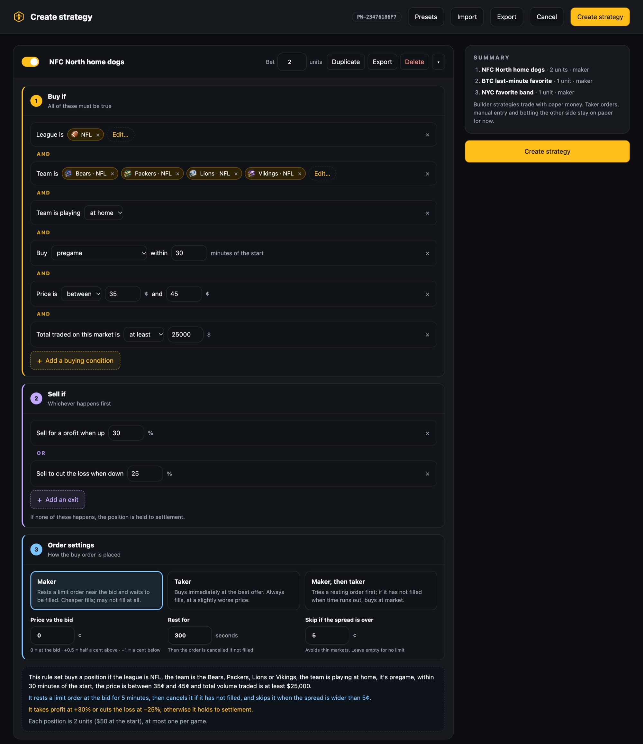The height and width of the screenshot is (744, 643).
Task: Click Create strategy under the Summary
Action: pos(547,151)
